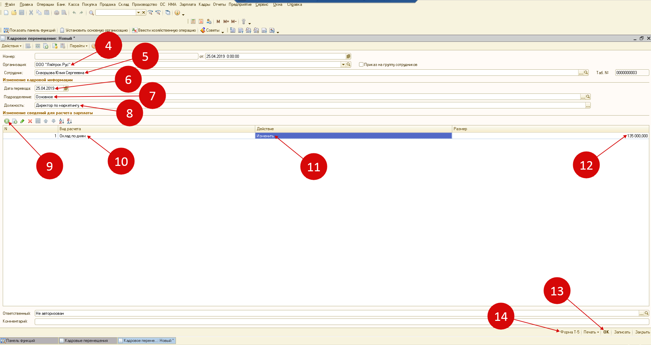The image size is (651, 345).
Task: Open the Действия dropdown menu
Action: point(12,46)
